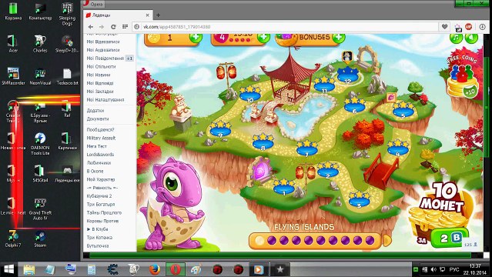Open the Мої Відеозаписи link

103,42
